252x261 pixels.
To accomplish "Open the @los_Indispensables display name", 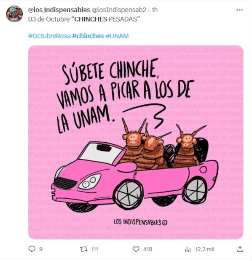I will pyautogui.click(x=59, y=10).
